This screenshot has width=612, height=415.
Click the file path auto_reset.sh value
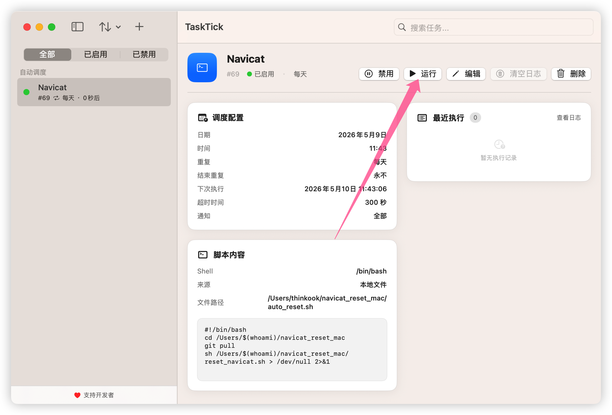327,302
